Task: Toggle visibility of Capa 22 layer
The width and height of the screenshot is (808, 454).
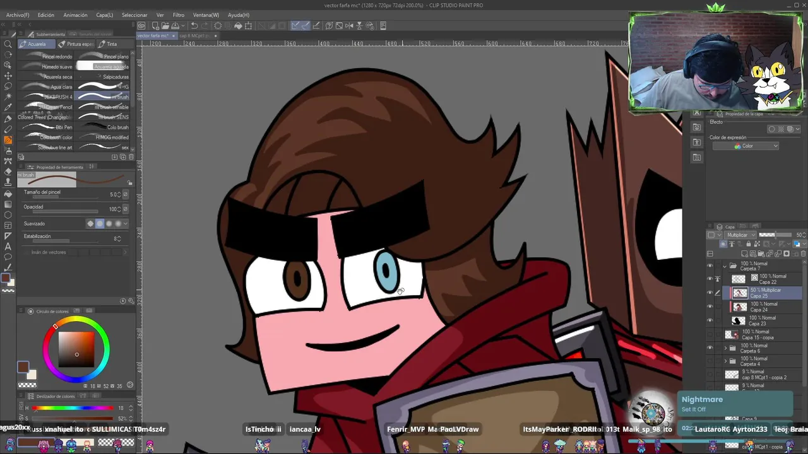Action: click(x=710, y=279)
